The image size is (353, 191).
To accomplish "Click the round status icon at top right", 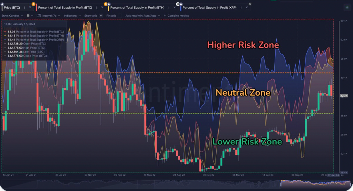I will click(x=347, y=8).
